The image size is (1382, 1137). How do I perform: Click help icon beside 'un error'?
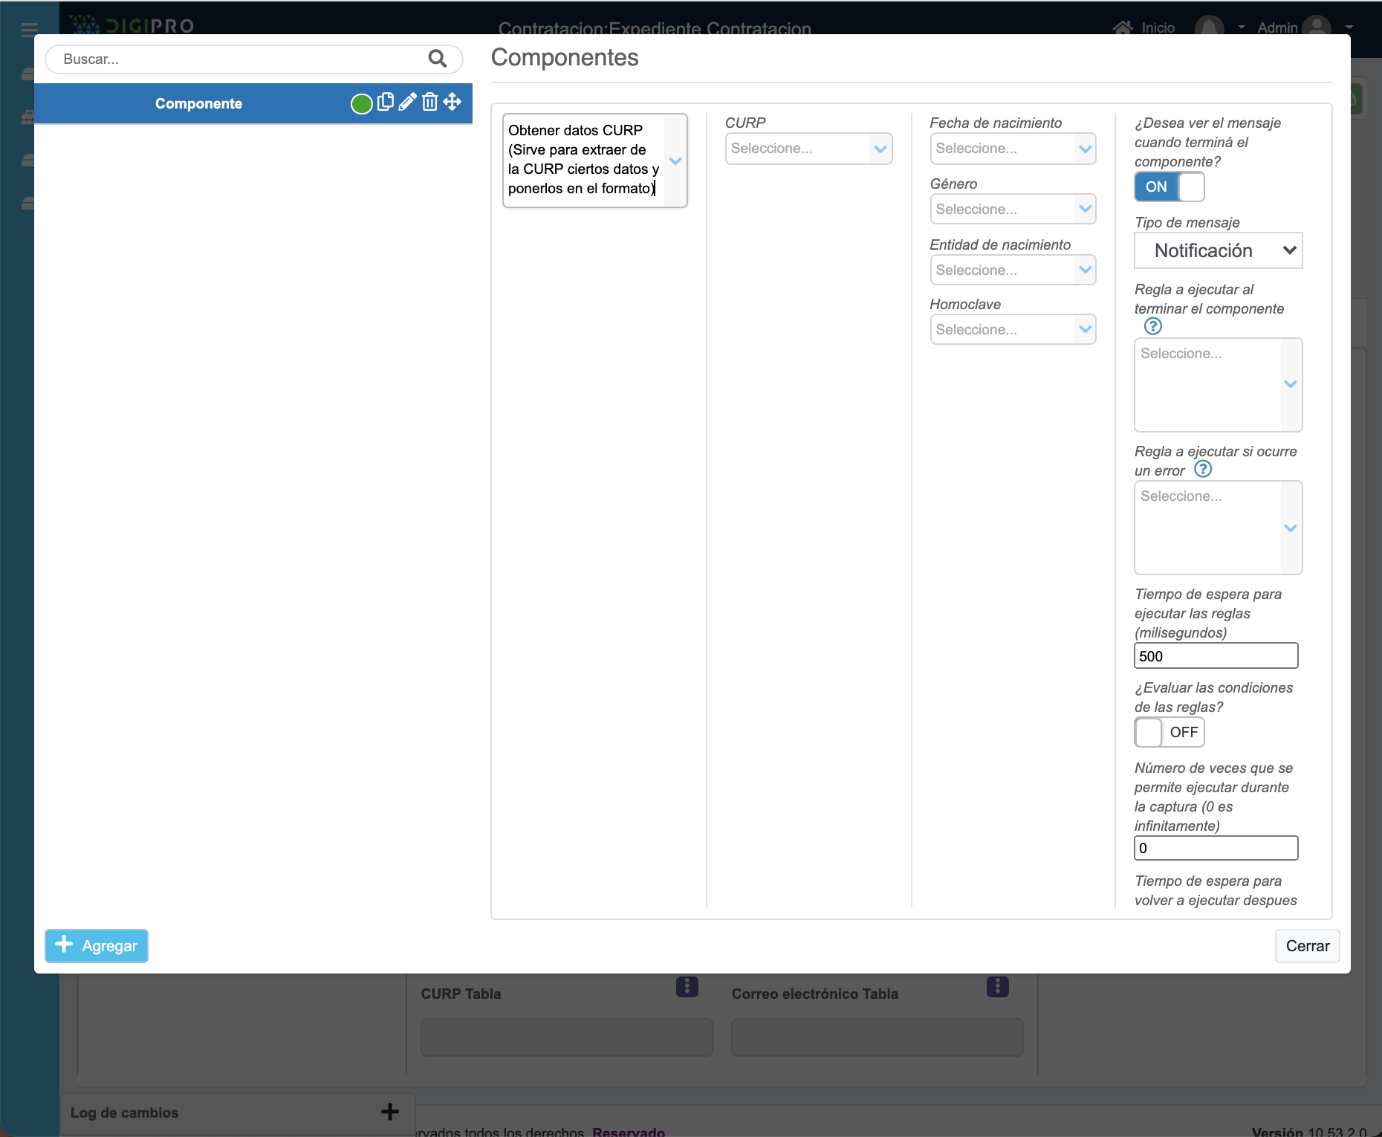click(x=1202, y=470)
